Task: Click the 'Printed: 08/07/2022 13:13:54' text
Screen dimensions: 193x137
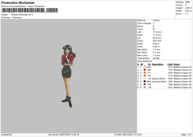Action: click(x=128, y=135)
